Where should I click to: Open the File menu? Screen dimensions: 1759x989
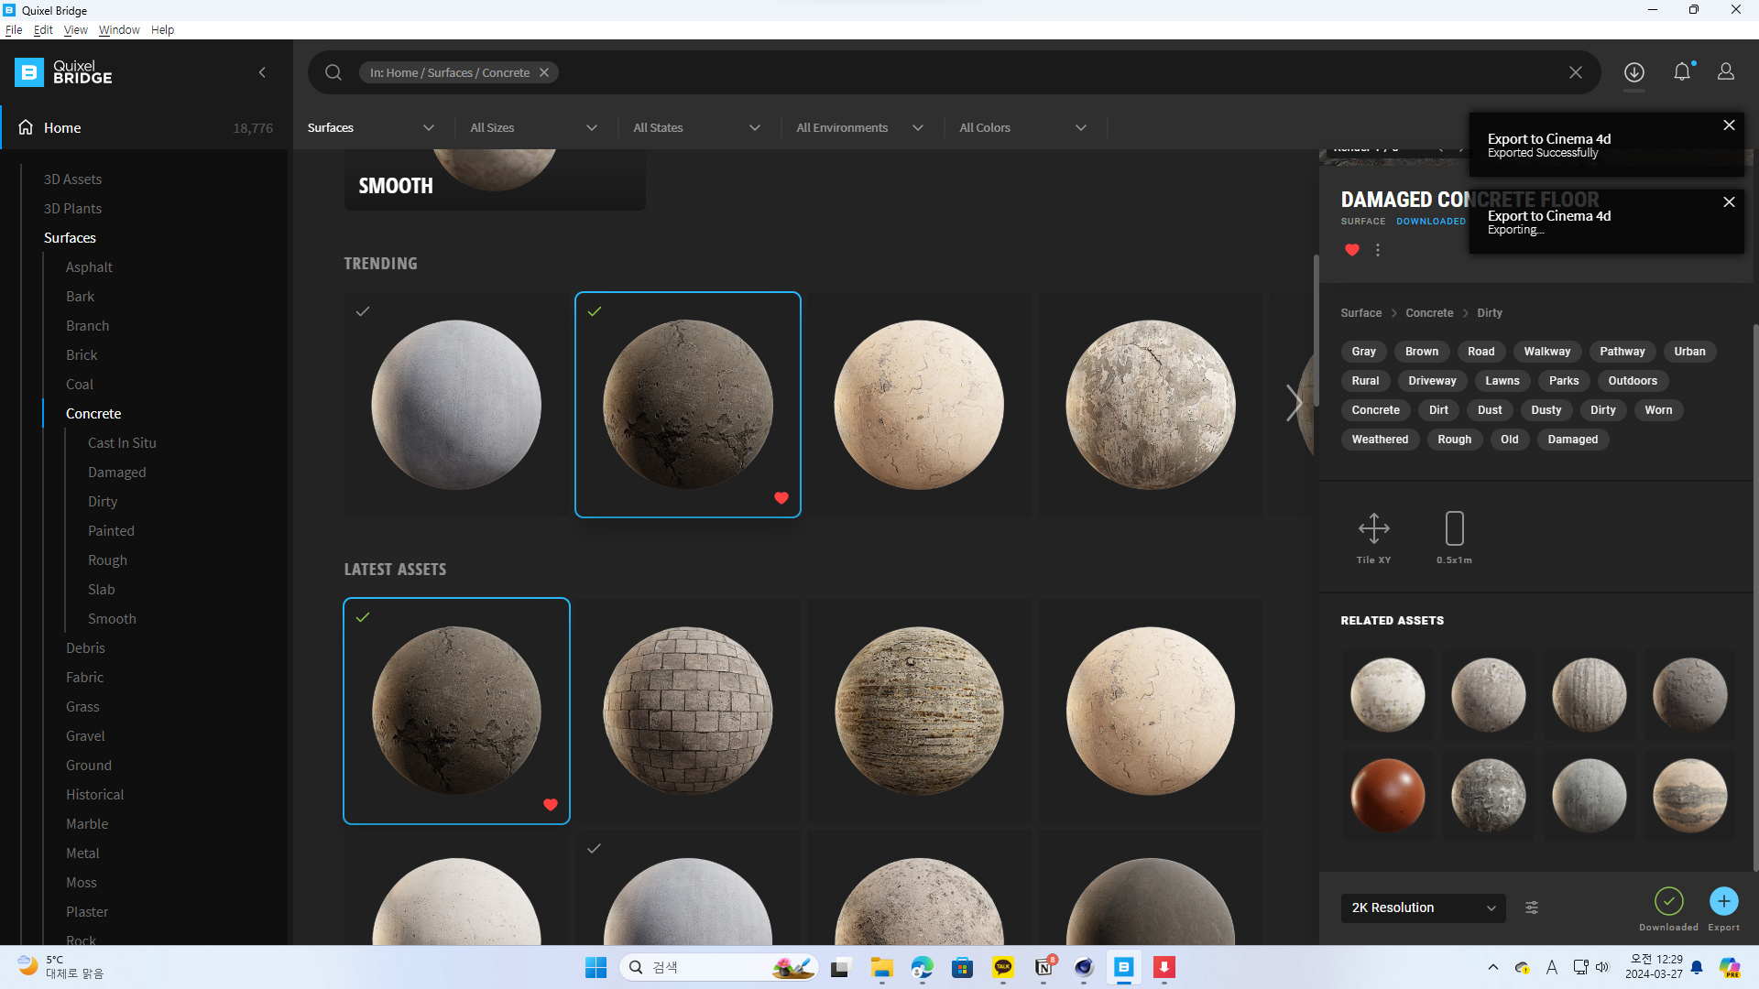[x=14, y=30]
